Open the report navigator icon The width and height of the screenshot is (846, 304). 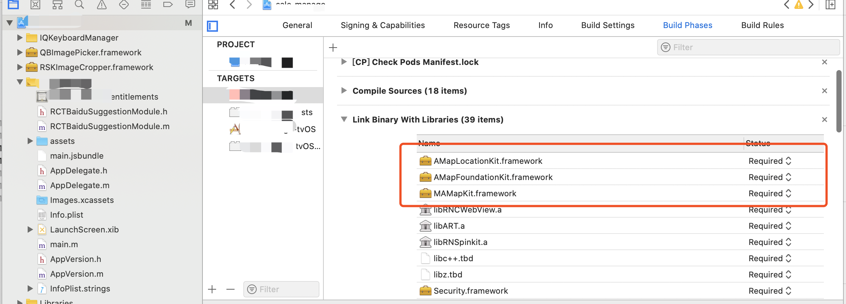point(190,4)
